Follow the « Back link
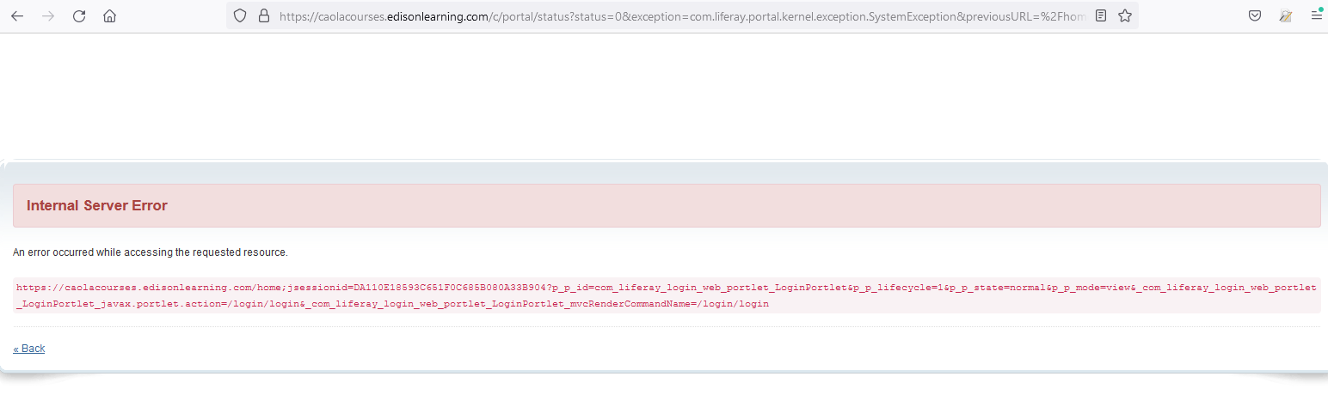 click(29, 349)
